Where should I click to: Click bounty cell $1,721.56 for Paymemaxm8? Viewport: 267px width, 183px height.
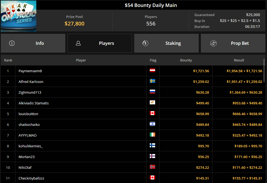201,71
